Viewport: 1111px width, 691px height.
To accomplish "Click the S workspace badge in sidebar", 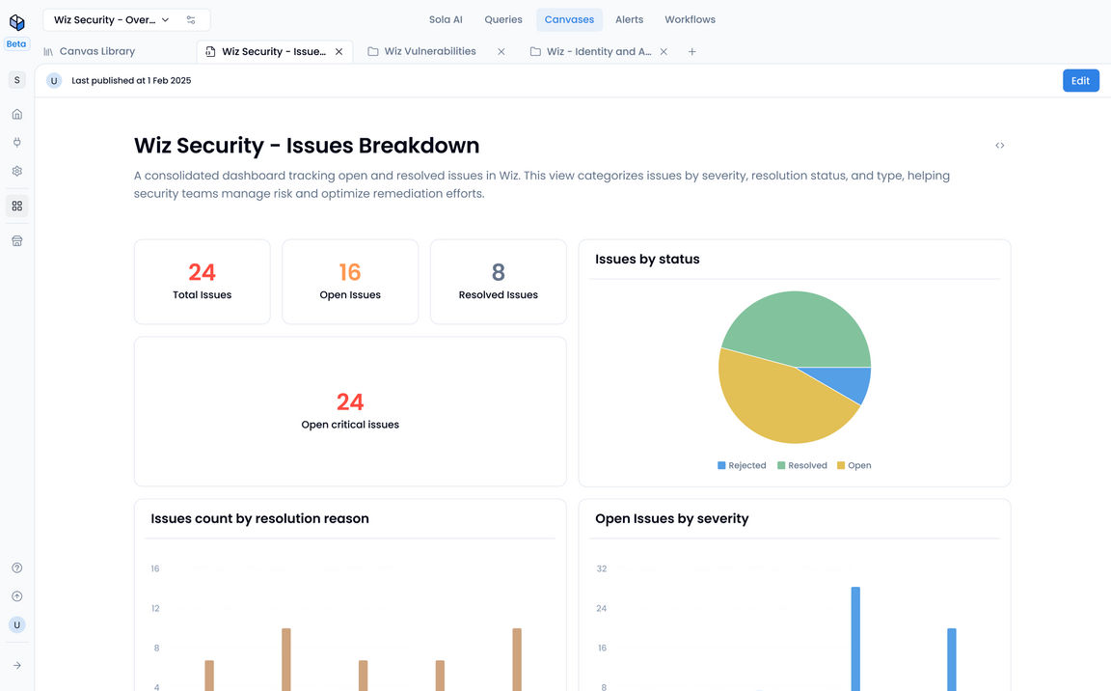I will coord(17,80).
